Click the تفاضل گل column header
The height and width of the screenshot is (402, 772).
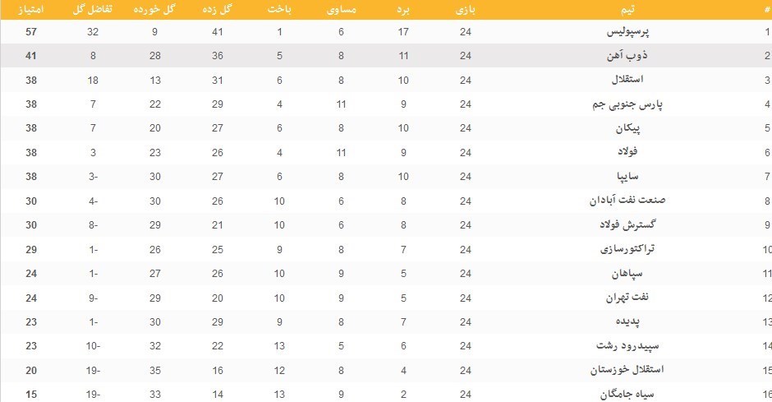(93, 9)
